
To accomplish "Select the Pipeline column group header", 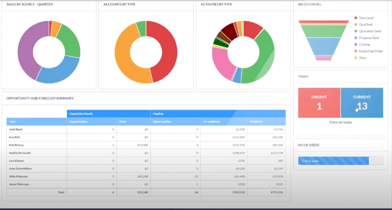I will [218, 113].
